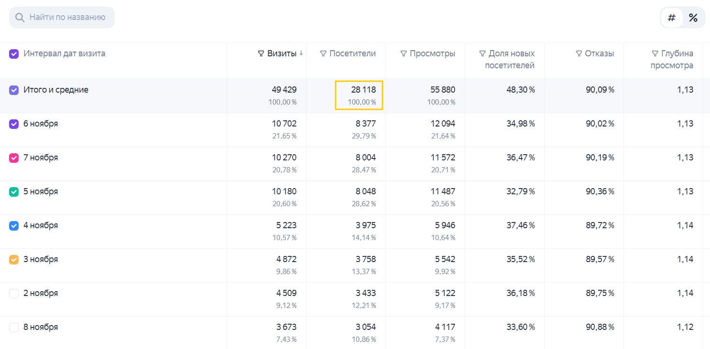
Task: Check the 8 ноября row checkbox
Action: [x=14, y=327]
